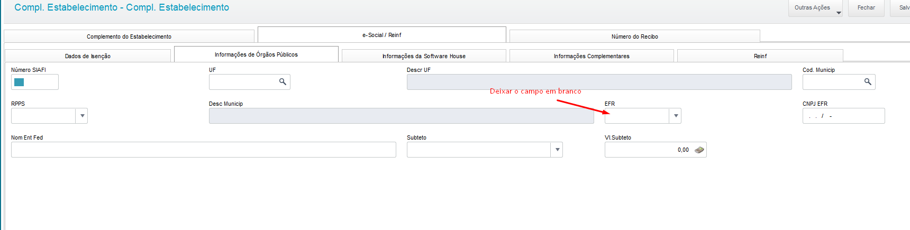Image resolution: width=910 pixels, height=230 pixels.
Task: Switch to the Reinf sub-tab
Action: pos(760,56)
